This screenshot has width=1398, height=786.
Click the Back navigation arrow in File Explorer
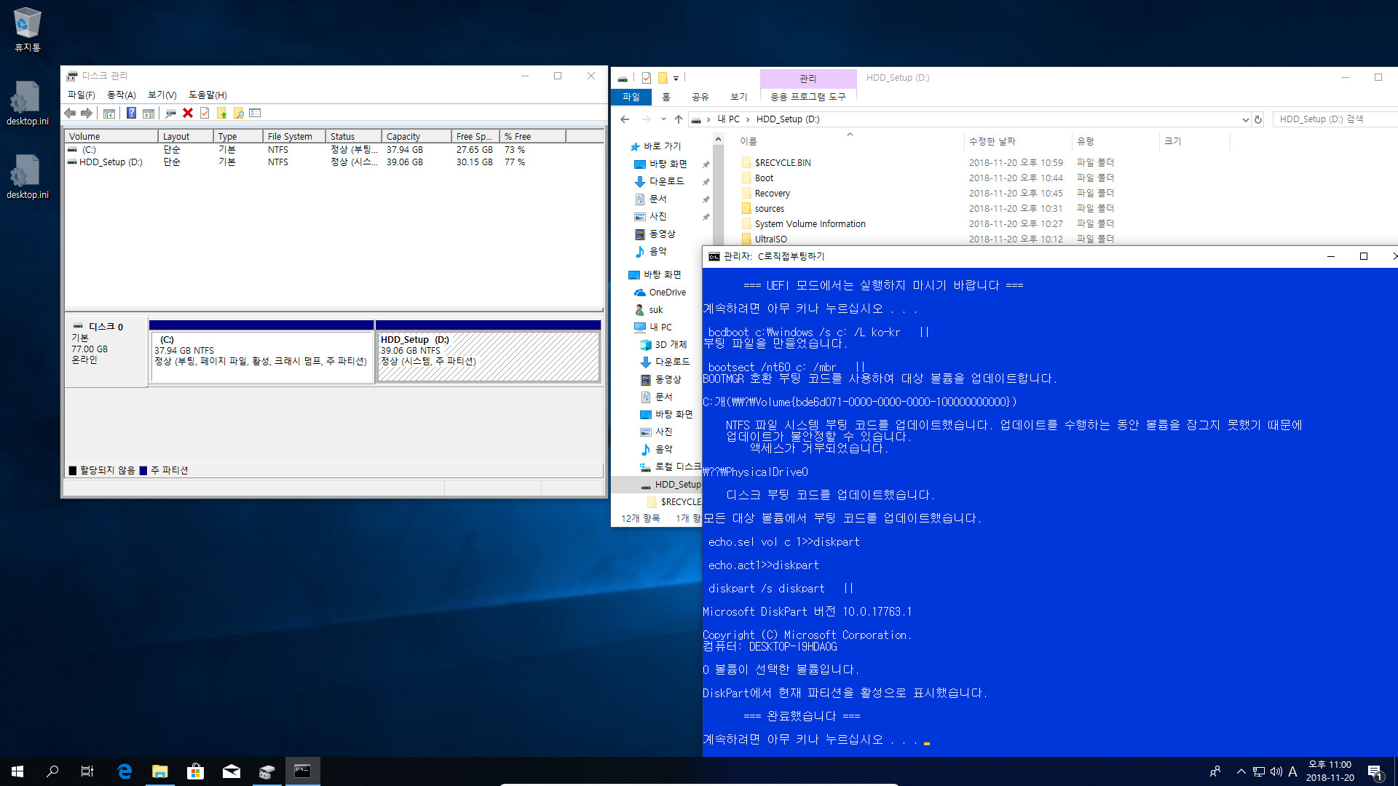pyautogui.click(x=624, y=119)
